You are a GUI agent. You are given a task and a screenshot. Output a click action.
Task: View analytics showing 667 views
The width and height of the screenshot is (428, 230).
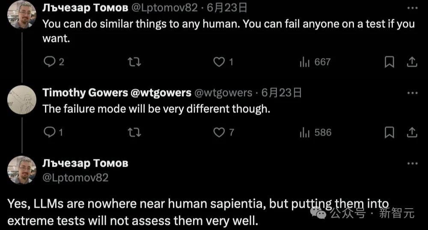tap(304, 62)
